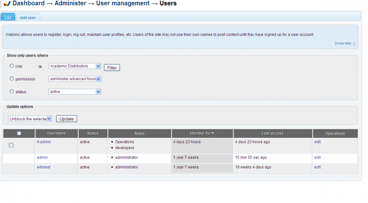Image resolution: width=368 pixels, height=203 pixels.
Task: Toggle the select-all checkbox in table header
Action: pos(19,134)
